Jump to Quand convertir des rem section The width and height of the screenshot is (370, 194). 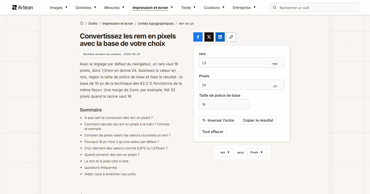click(112, 155)
